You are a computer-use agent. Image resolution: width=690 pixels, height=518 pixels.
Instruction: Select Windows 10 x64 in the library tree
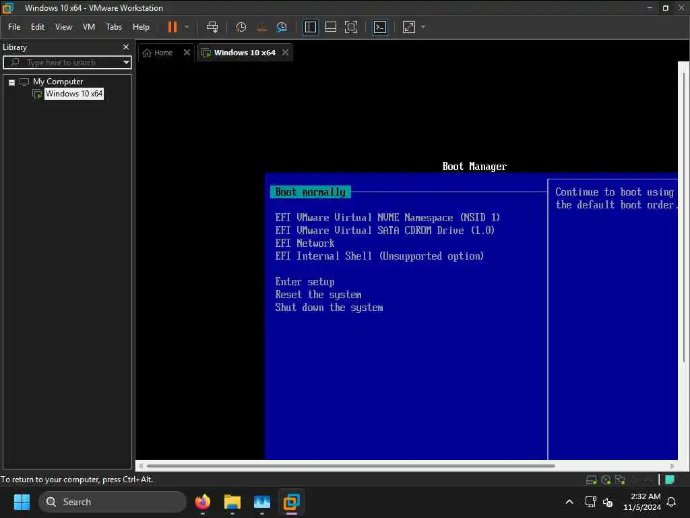[74, 94]
